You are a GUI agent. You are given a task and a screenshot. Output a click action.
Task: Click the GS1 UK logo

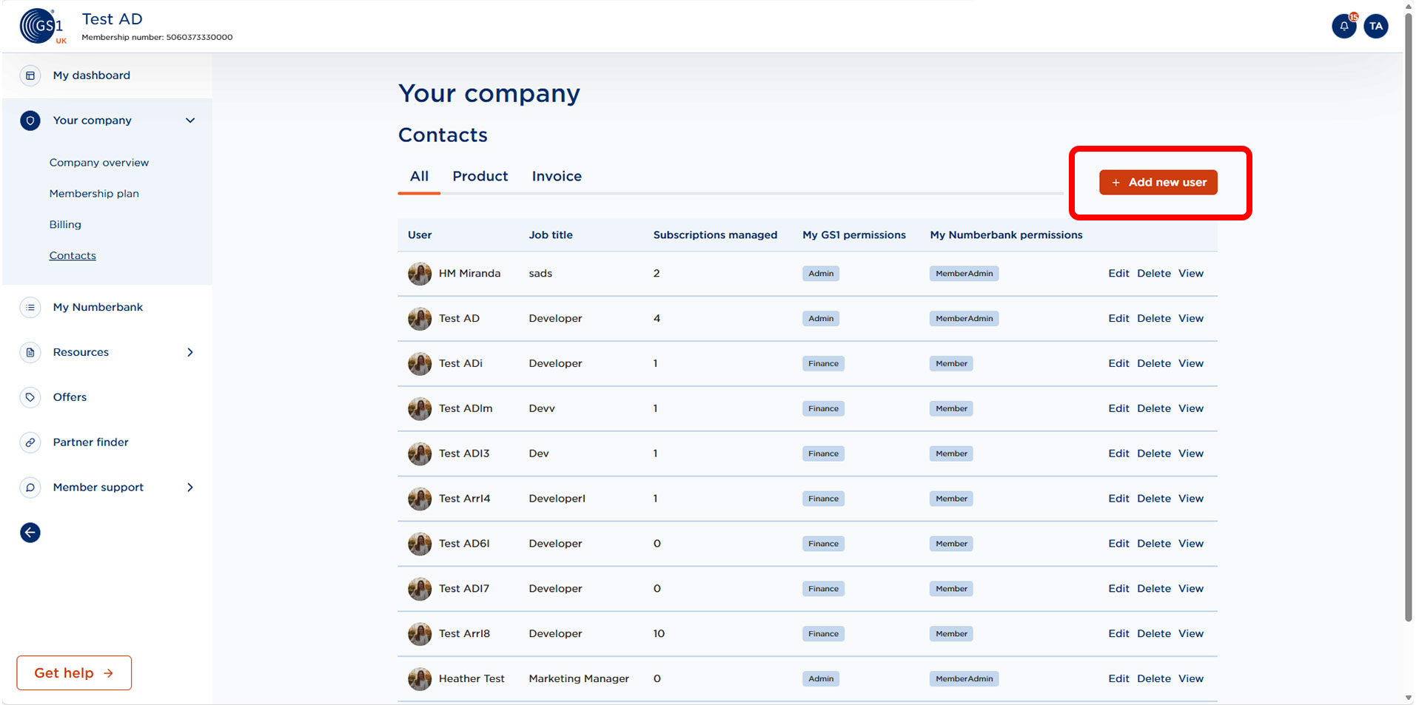(41, 27)
